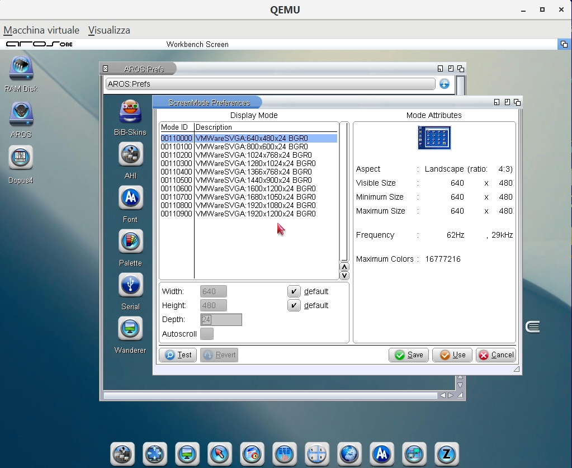Click the Use button
The height and width of the screenshot is (468, 572).
point(452,355)
